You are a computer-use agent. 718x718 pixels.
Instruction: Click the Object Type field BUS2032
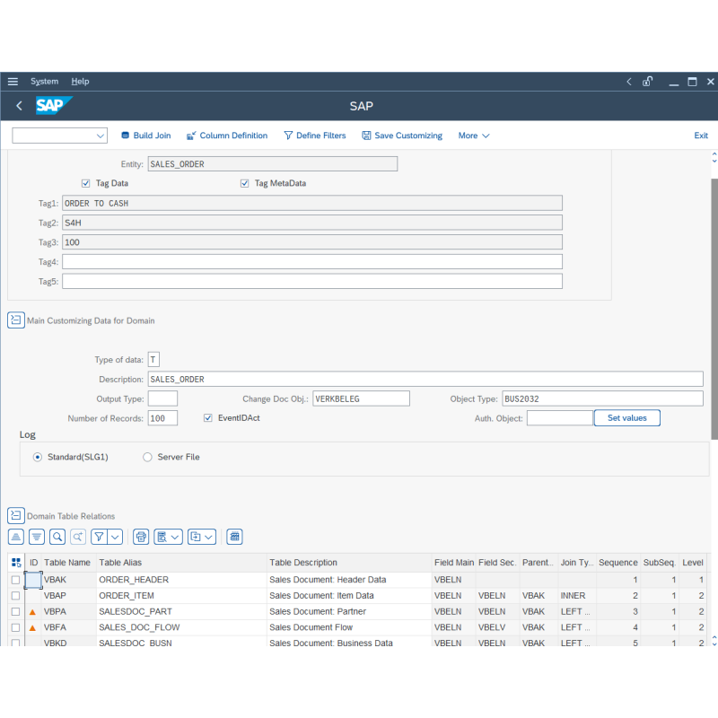(x=602, y=398)
